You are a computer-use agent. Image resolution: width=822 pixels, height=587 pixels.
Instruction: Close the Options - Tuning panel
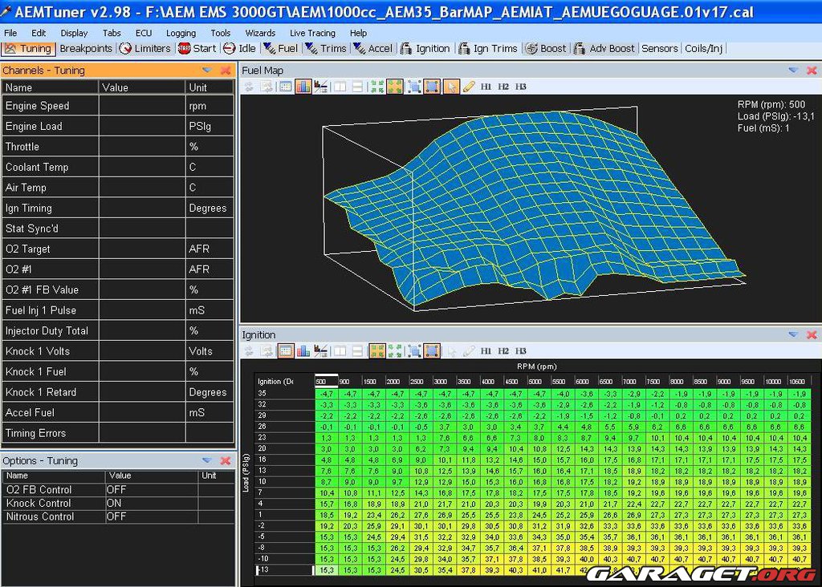point(226,461)
